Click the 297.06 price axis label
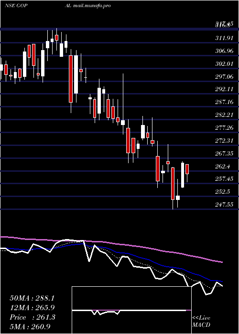Screen dimensions: 239x334 click(x=224, y=77)
